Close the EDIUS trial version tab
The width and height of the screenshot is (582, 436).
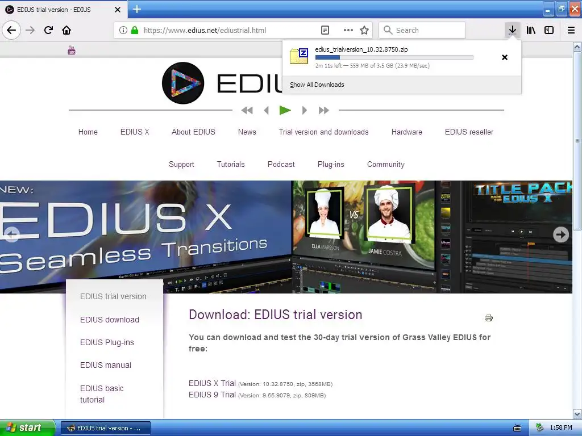click(118, 10)
